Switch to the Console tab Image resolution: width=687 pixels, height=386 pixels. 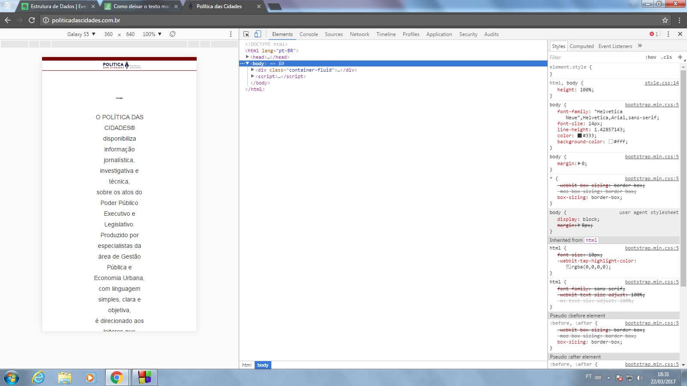[309, 34]
